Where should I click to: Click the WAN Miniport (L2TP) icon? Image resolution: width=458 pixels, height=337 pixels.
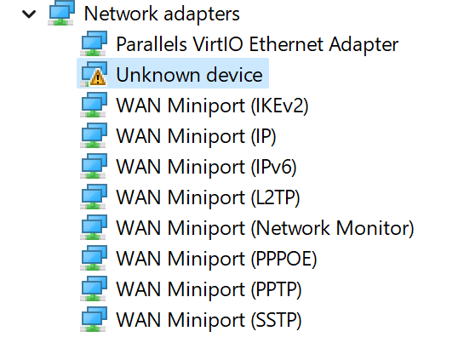point(94,197)
